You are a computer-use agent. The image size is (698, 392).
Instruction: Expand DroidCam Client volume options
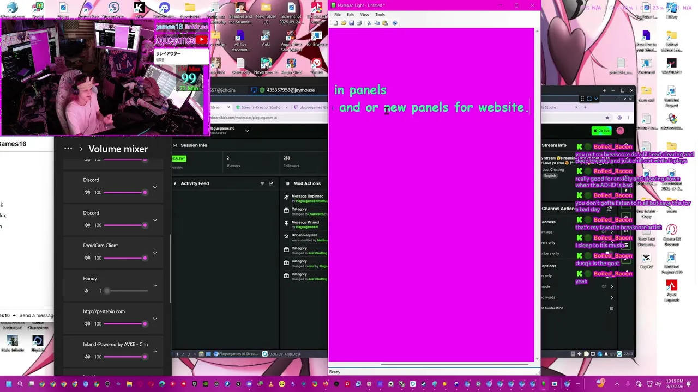(x=155, y=253)
